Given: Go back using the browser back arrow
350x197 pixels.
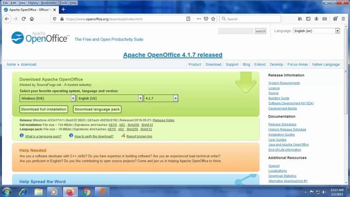Looking at the screenshot, I should click(x=7, y=19).
